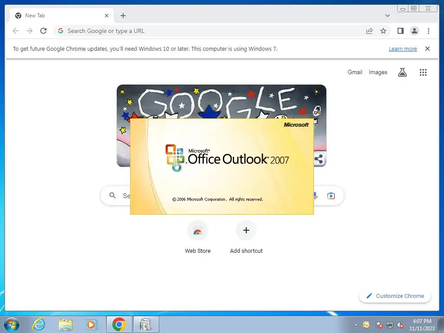Click the taskbar clock showing 4:07 PM

tap(422, 325)
